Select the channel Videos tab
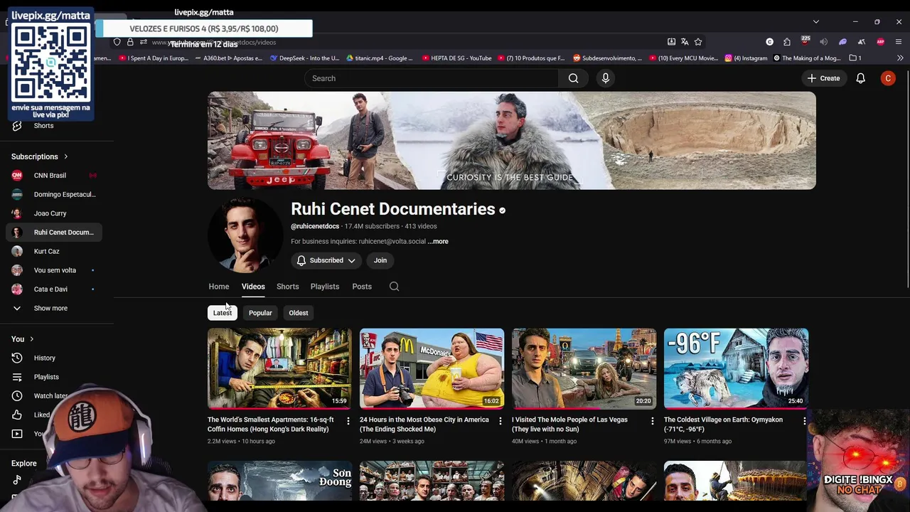Screen dimensions: 910x512 [x=253, y=287]
